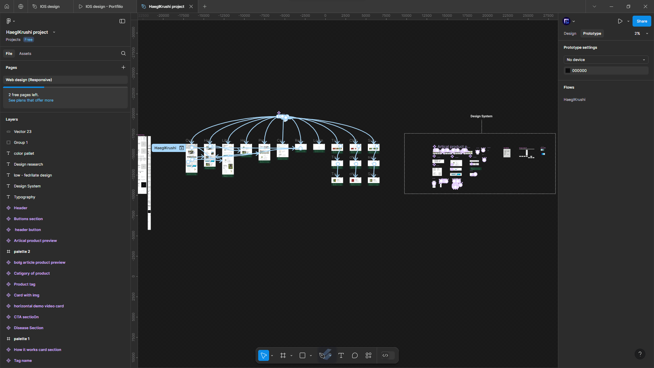Select the Text tool
Viewport: 654px width, 368px height.
(341, 355)
